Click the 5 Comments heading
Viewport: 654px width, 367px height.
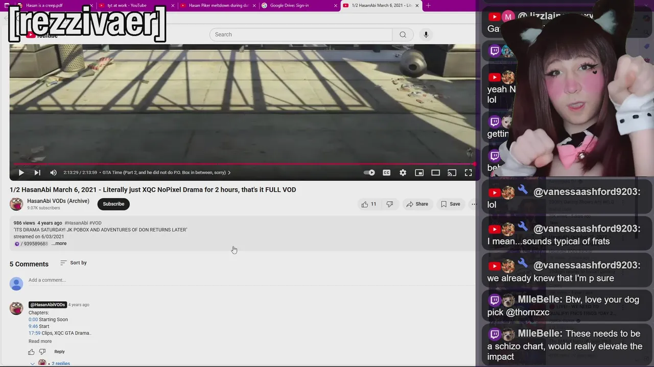tap(29, 264)
